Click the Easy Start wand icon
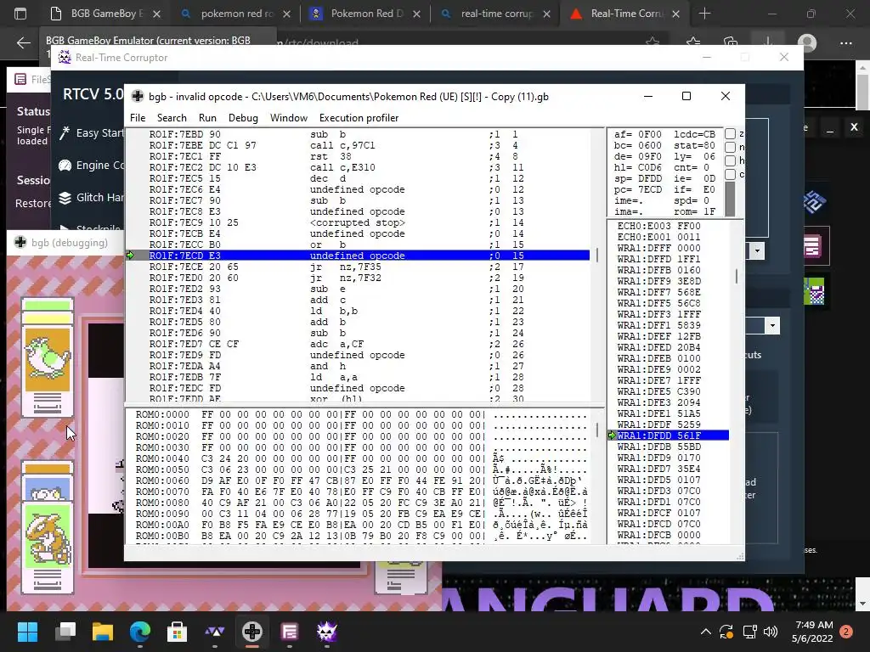 (x=65, y=133)
